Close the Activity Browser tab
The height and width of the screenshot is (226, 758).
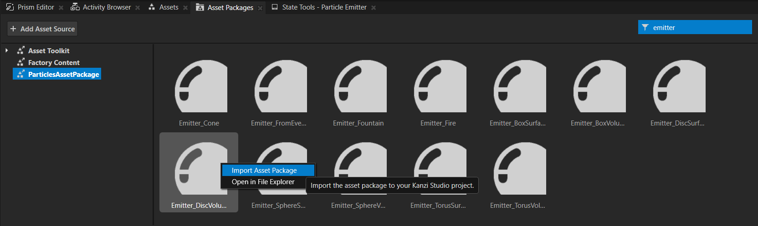(x=138, y=8)
